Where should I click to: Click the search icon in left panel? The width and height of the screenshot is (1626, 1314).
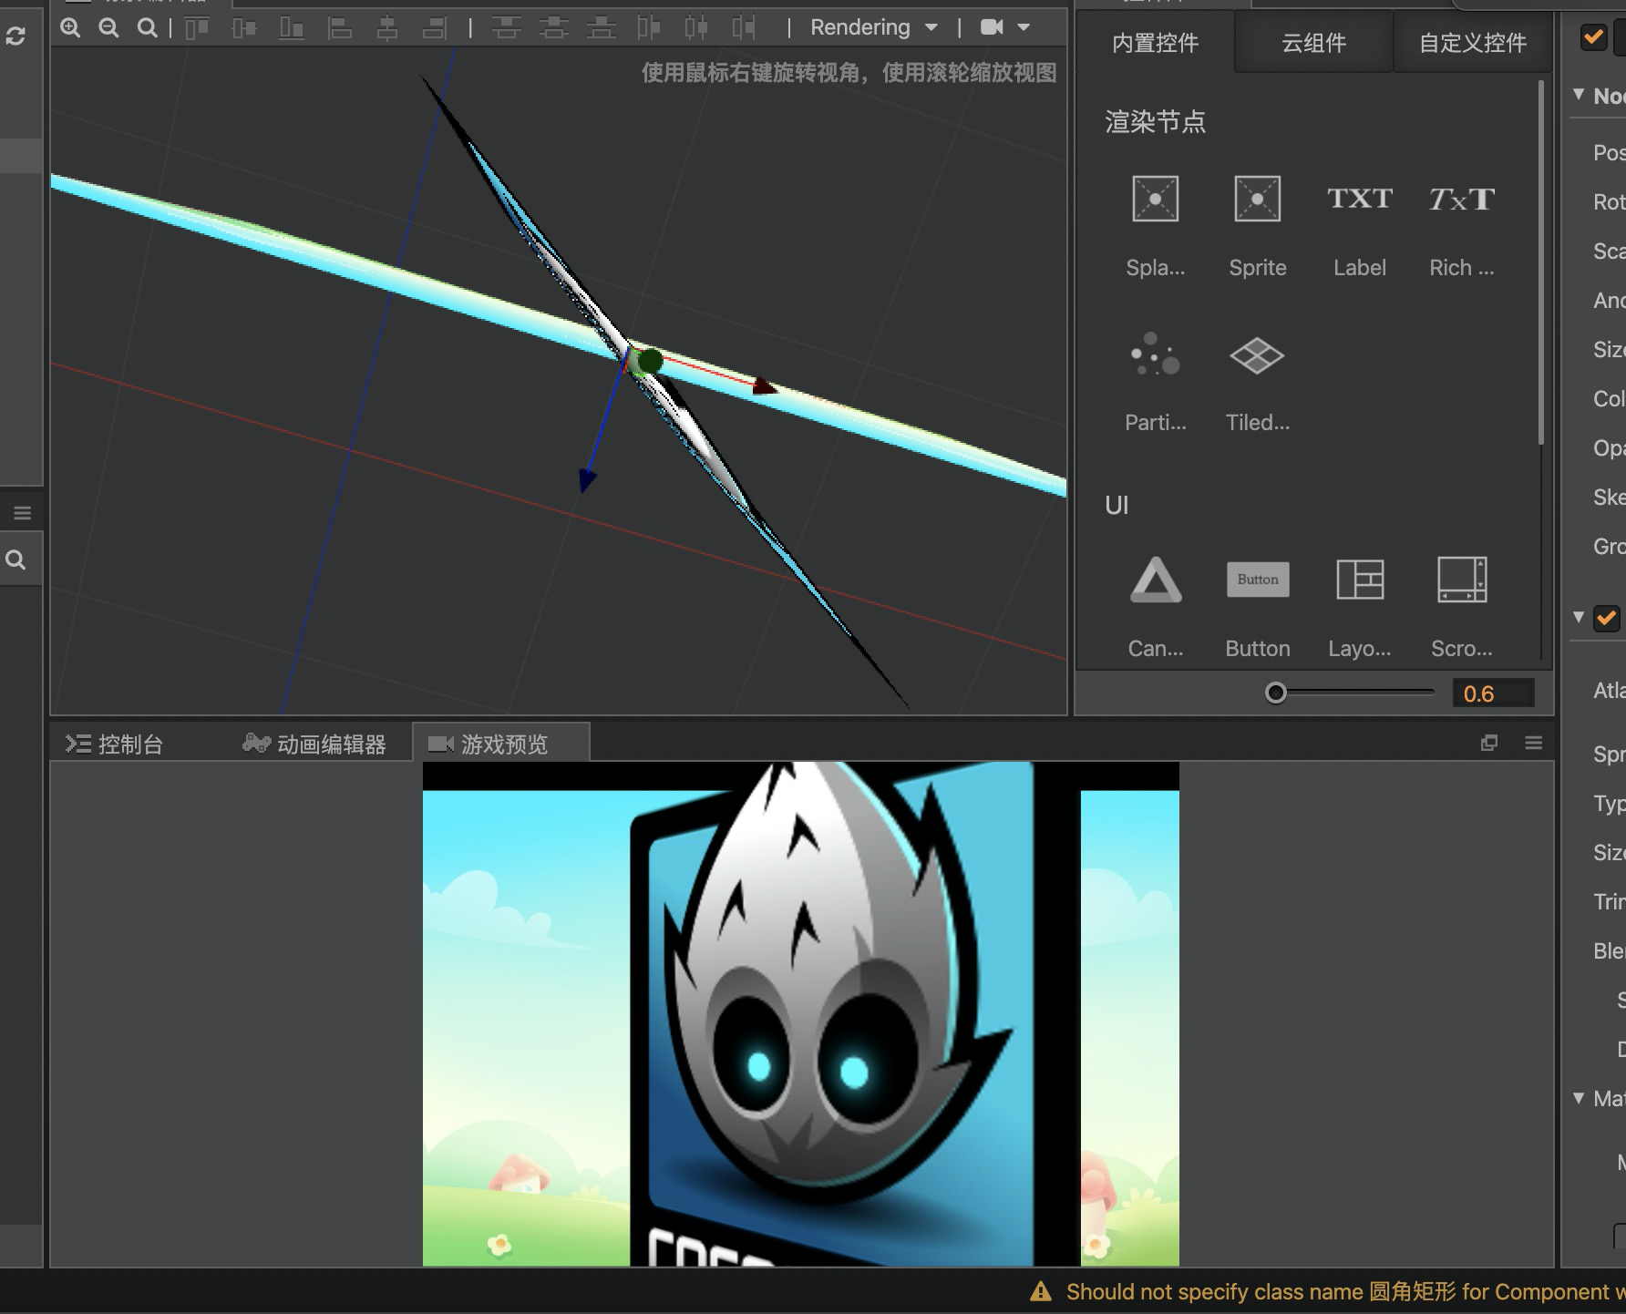(15, 560)
